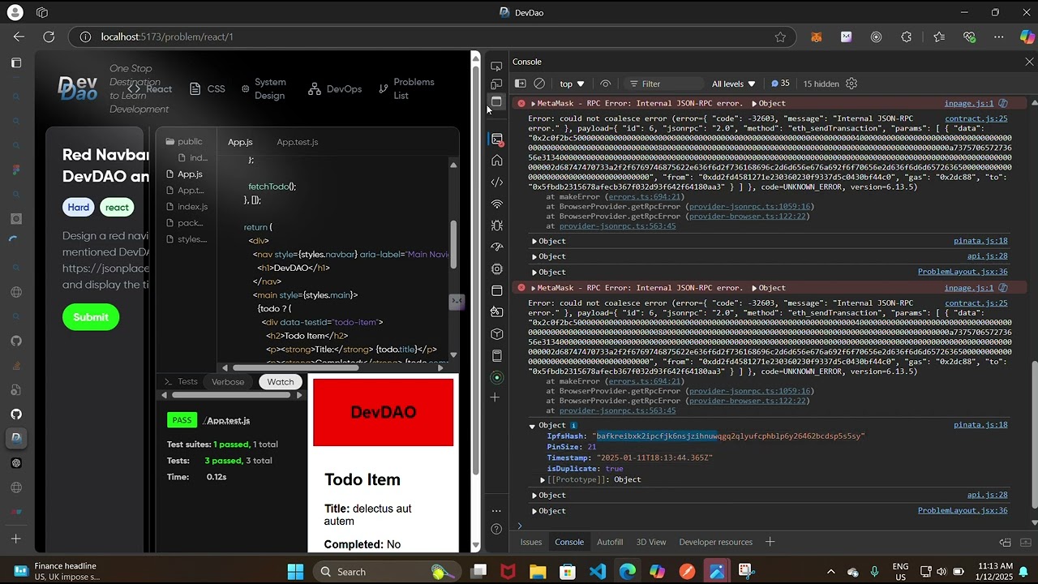The height and width of the screenshot is (584, 1038).
Task: Select the top JavaScript context dropdown
Action: tap(572, 84)
